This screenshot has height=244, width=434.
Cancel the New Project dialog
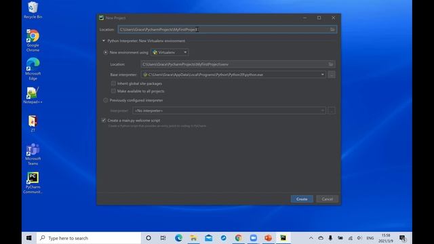tap(327, 199)
